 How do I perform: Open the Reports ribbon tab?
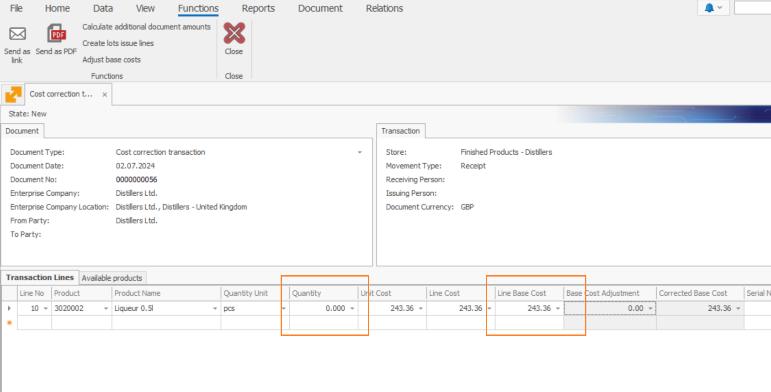tap(258, 8)
